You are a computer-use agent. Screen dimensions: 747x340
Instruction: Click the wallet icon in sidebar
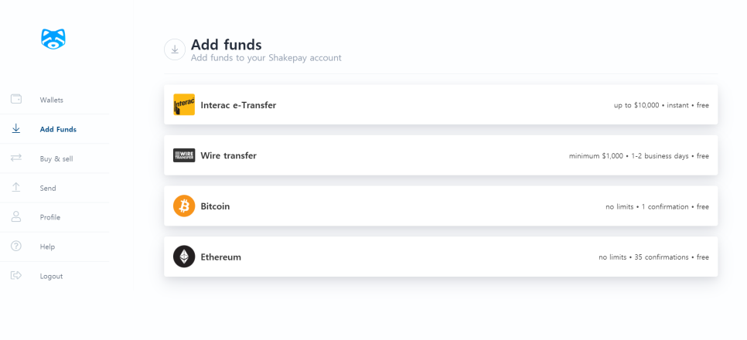tap(16, 99)
